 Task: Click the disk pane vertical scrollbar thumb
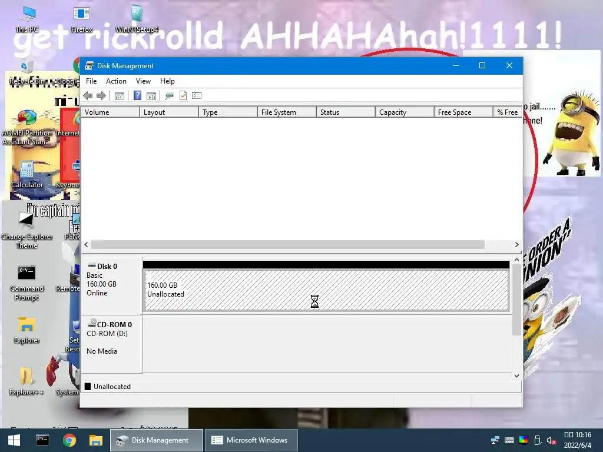pos(516,300)
